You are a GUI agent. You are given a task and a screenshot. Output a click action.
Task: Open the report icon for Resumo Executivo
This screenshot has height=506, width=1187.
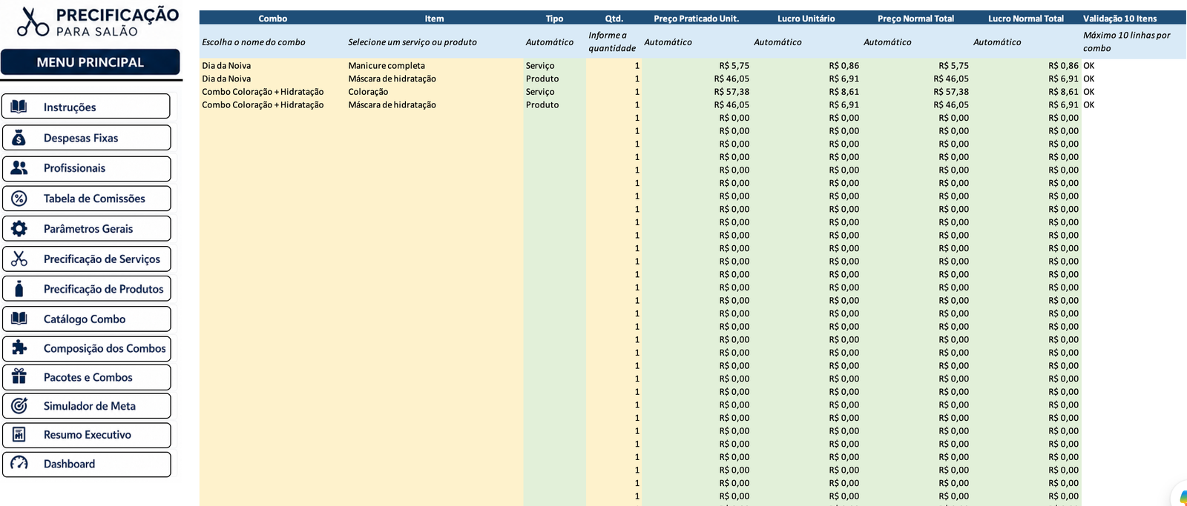click(x=19, y=435)
